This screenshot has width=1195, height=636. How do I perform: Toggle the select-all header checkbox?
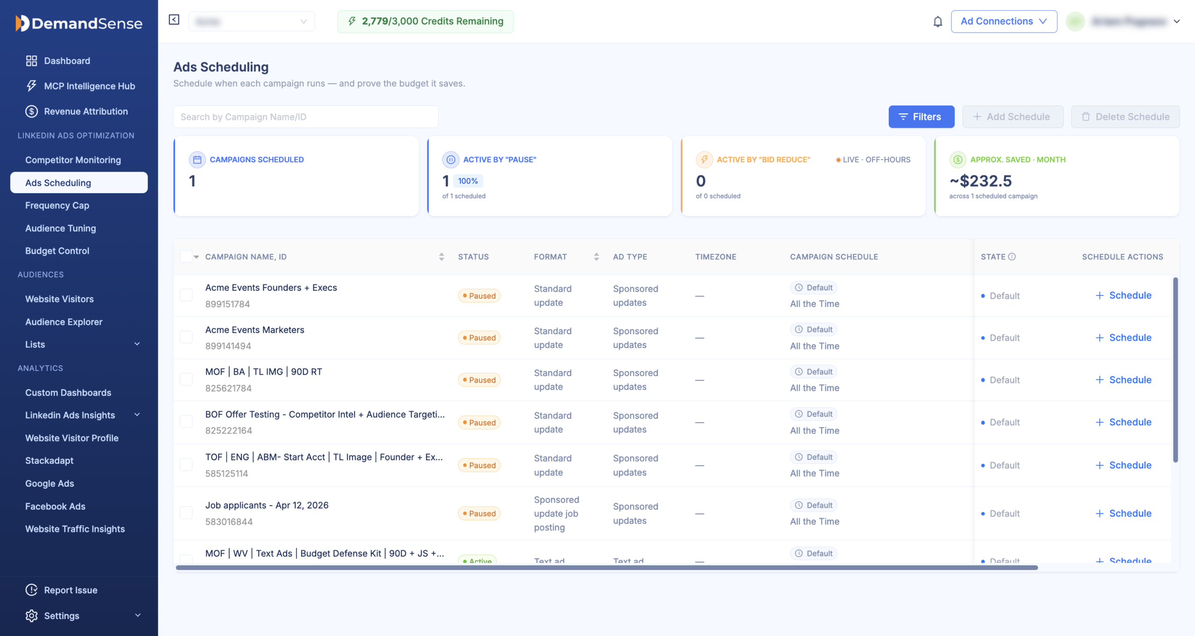pyautogui.click(x=186, y=256)
